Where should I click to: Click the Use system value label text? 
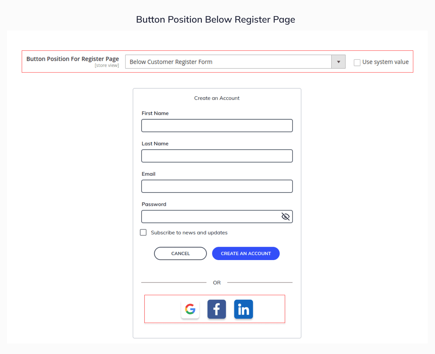click(385, 62)
